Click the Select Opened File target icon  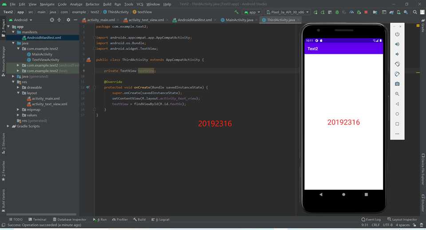pyautogui.click(x=52, y=20)
